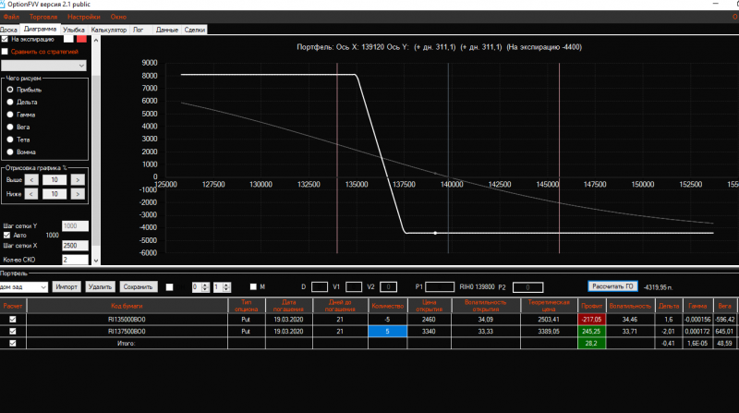Screen dimensions: 739x413
Task: Click the Шаг сетки X field
Action: pos(75,246)
